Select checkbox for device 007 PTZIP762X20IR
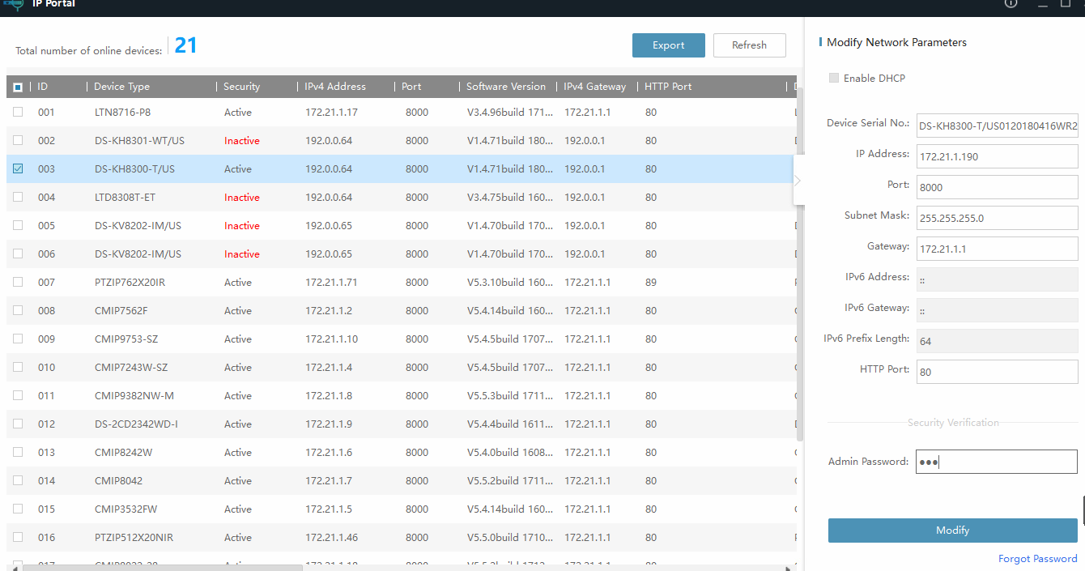The height and width of the screenshot is (571, 1085). (x=18, y=283)
